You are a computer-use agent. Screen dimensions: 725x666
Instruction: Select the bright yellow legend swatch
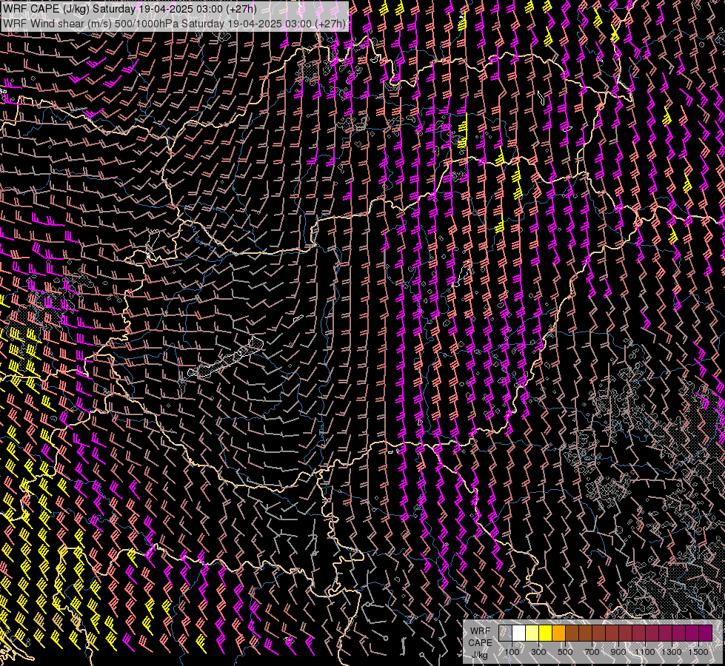(x=546, y=633)
